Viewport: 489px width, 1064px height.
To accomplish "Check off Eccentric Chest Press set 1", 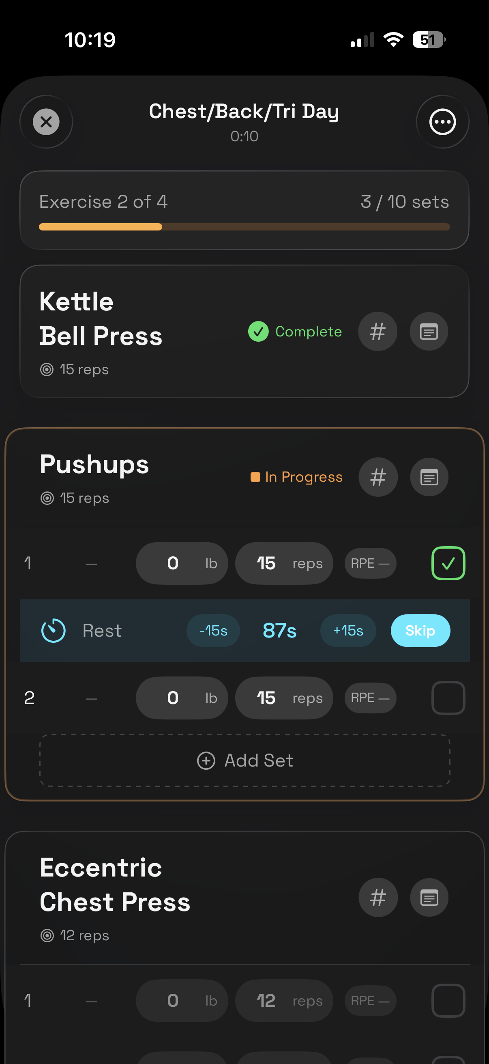I will pyautogui.click(x=448, y=1000).
